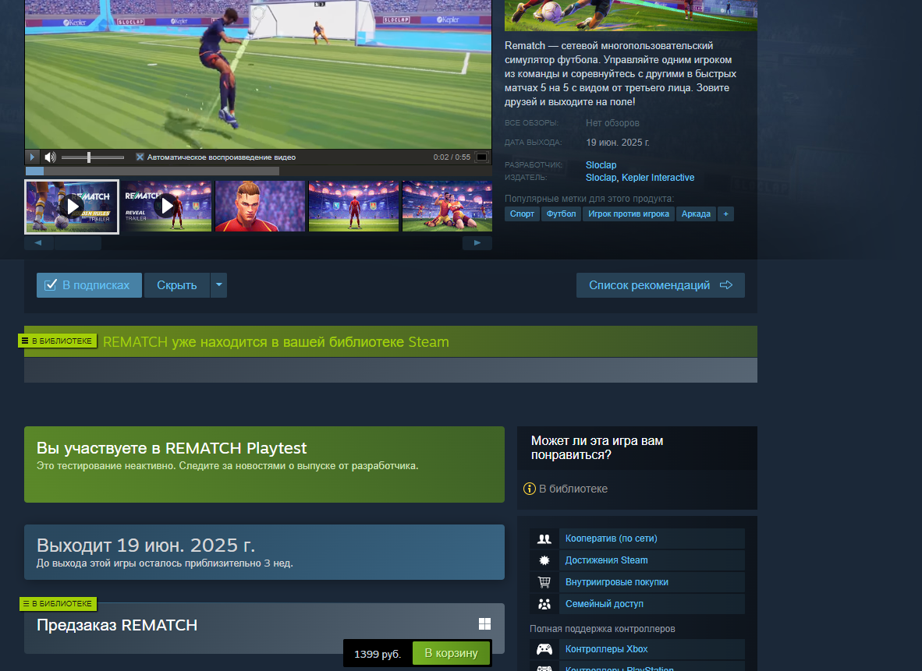Click the Нет обзоров reviews text

coord(612,123)
